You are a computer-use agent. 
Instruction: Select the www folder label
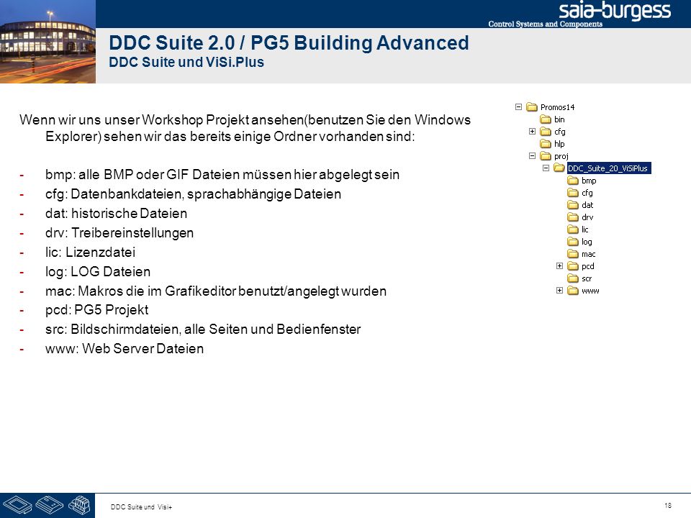590,290
